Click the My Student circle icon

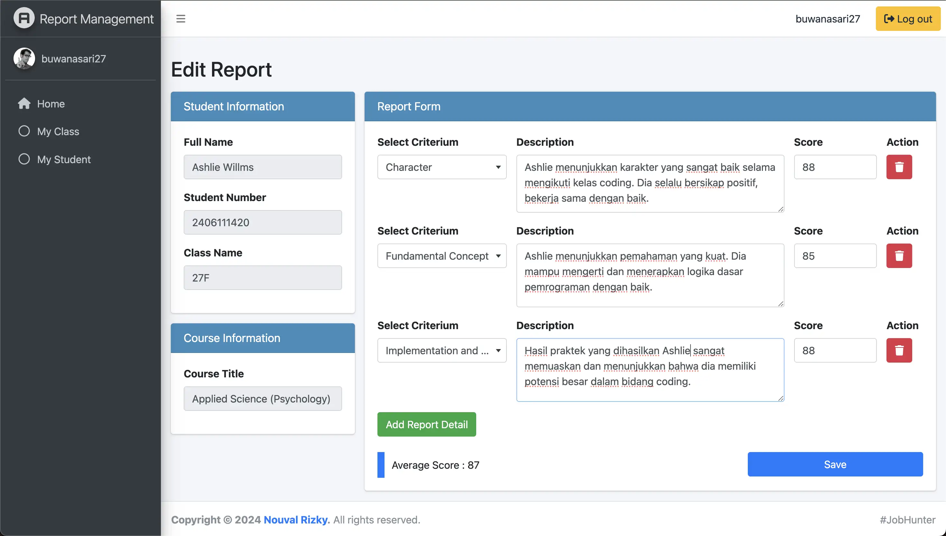24,159
